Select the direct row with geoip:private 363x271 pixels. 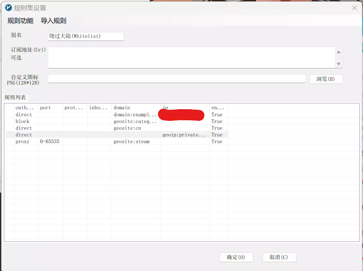(x=117, y=135)
